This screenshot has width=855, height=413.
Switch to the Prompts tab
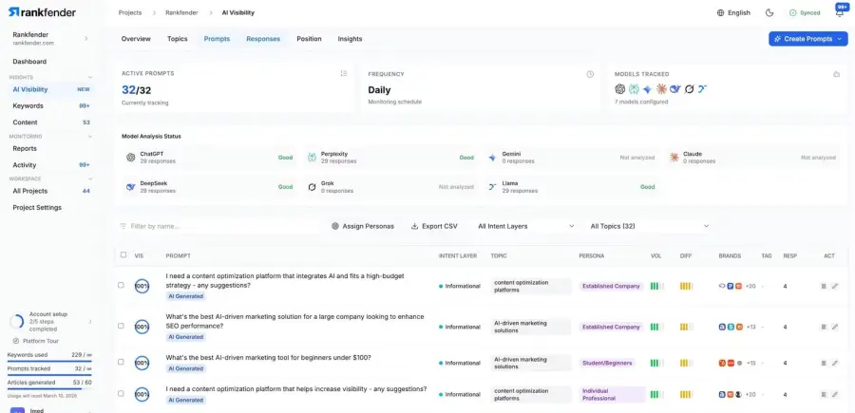[x=217, y=39]
